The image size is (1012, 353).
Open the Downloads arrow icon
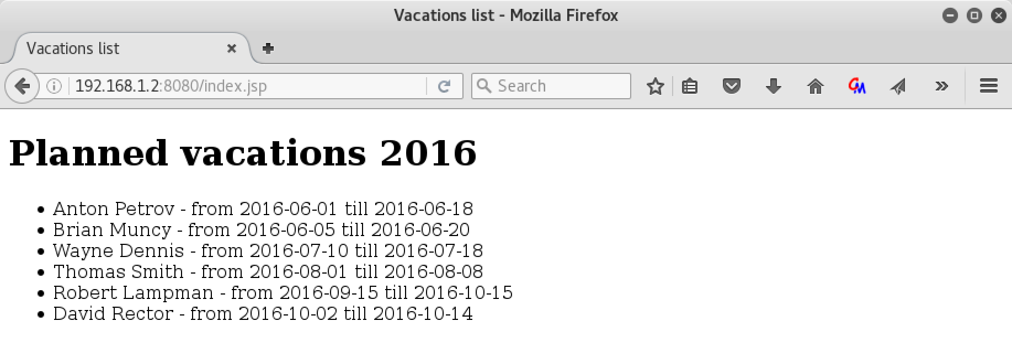[773, 86]
